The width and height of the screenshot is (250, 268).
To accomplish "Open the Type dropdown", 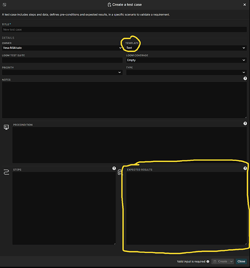I will (186, 72).
